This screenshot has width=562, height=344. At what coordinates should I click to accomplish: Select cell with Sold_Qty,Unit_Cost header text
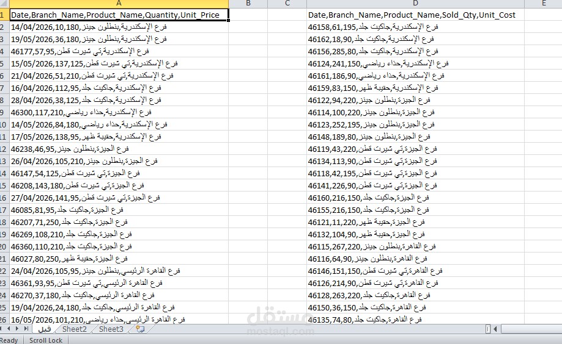(415, 15)
